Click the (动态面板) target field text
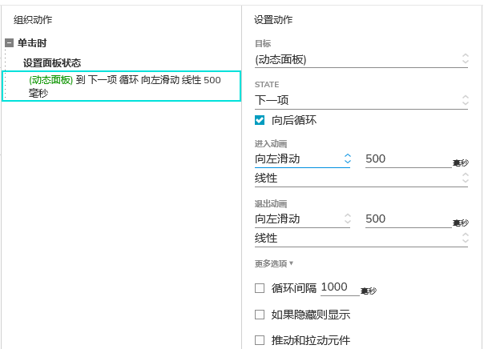This screenshot has width=484, height=349. 280,59
